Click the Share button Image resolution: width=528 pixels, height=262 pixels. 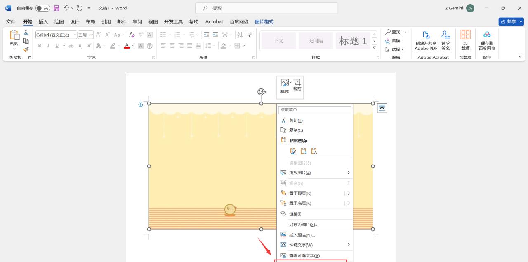point(511,22)
